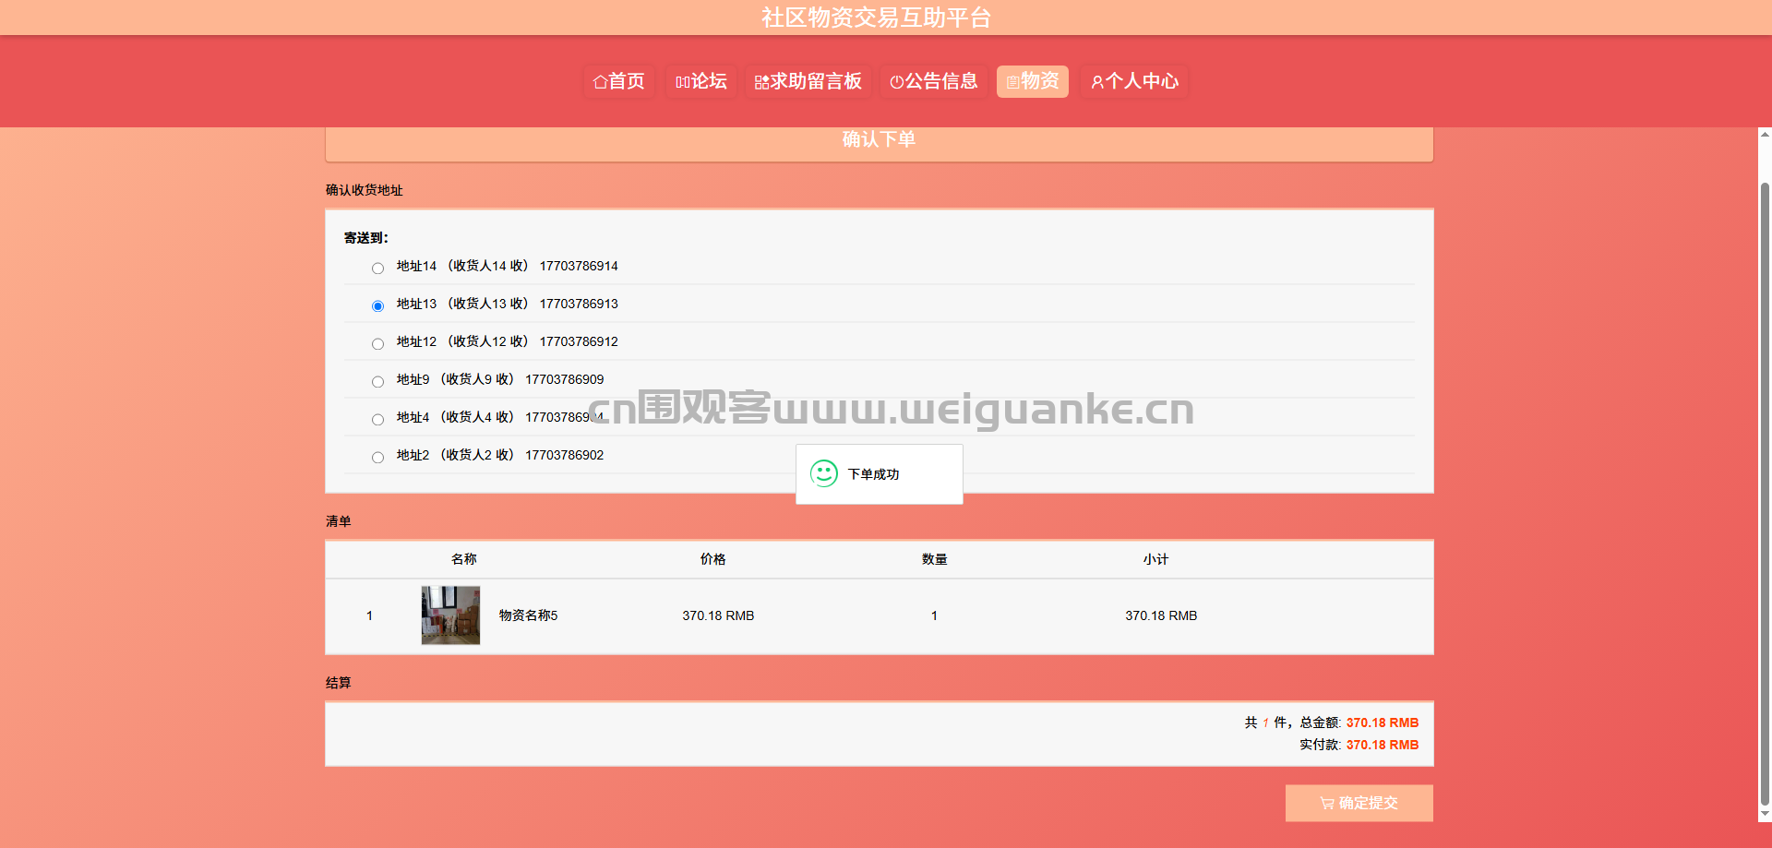Select the 物资 menu tab
The image size is (1772, 848).
[1033, 81]
